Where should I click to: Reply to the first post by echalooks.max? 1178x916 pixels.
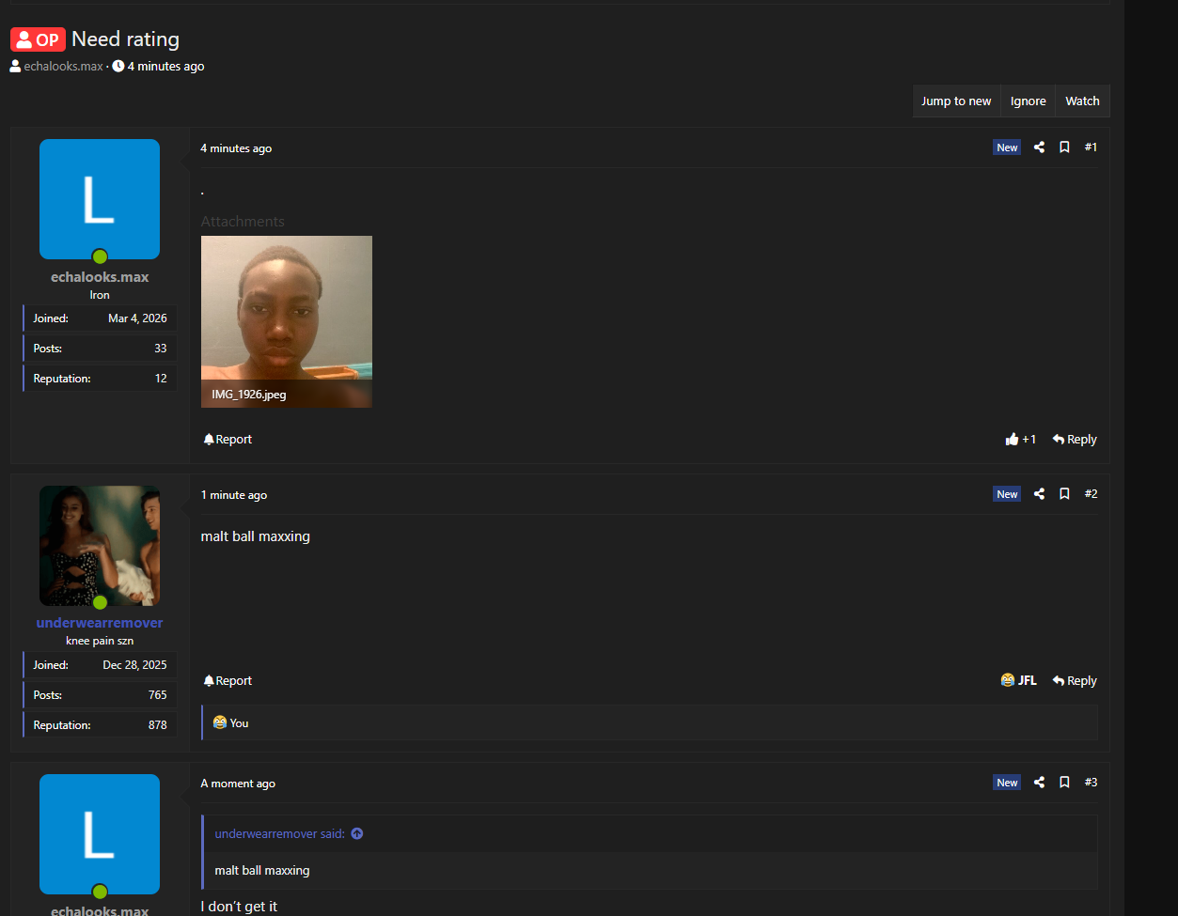(1075, 440)
